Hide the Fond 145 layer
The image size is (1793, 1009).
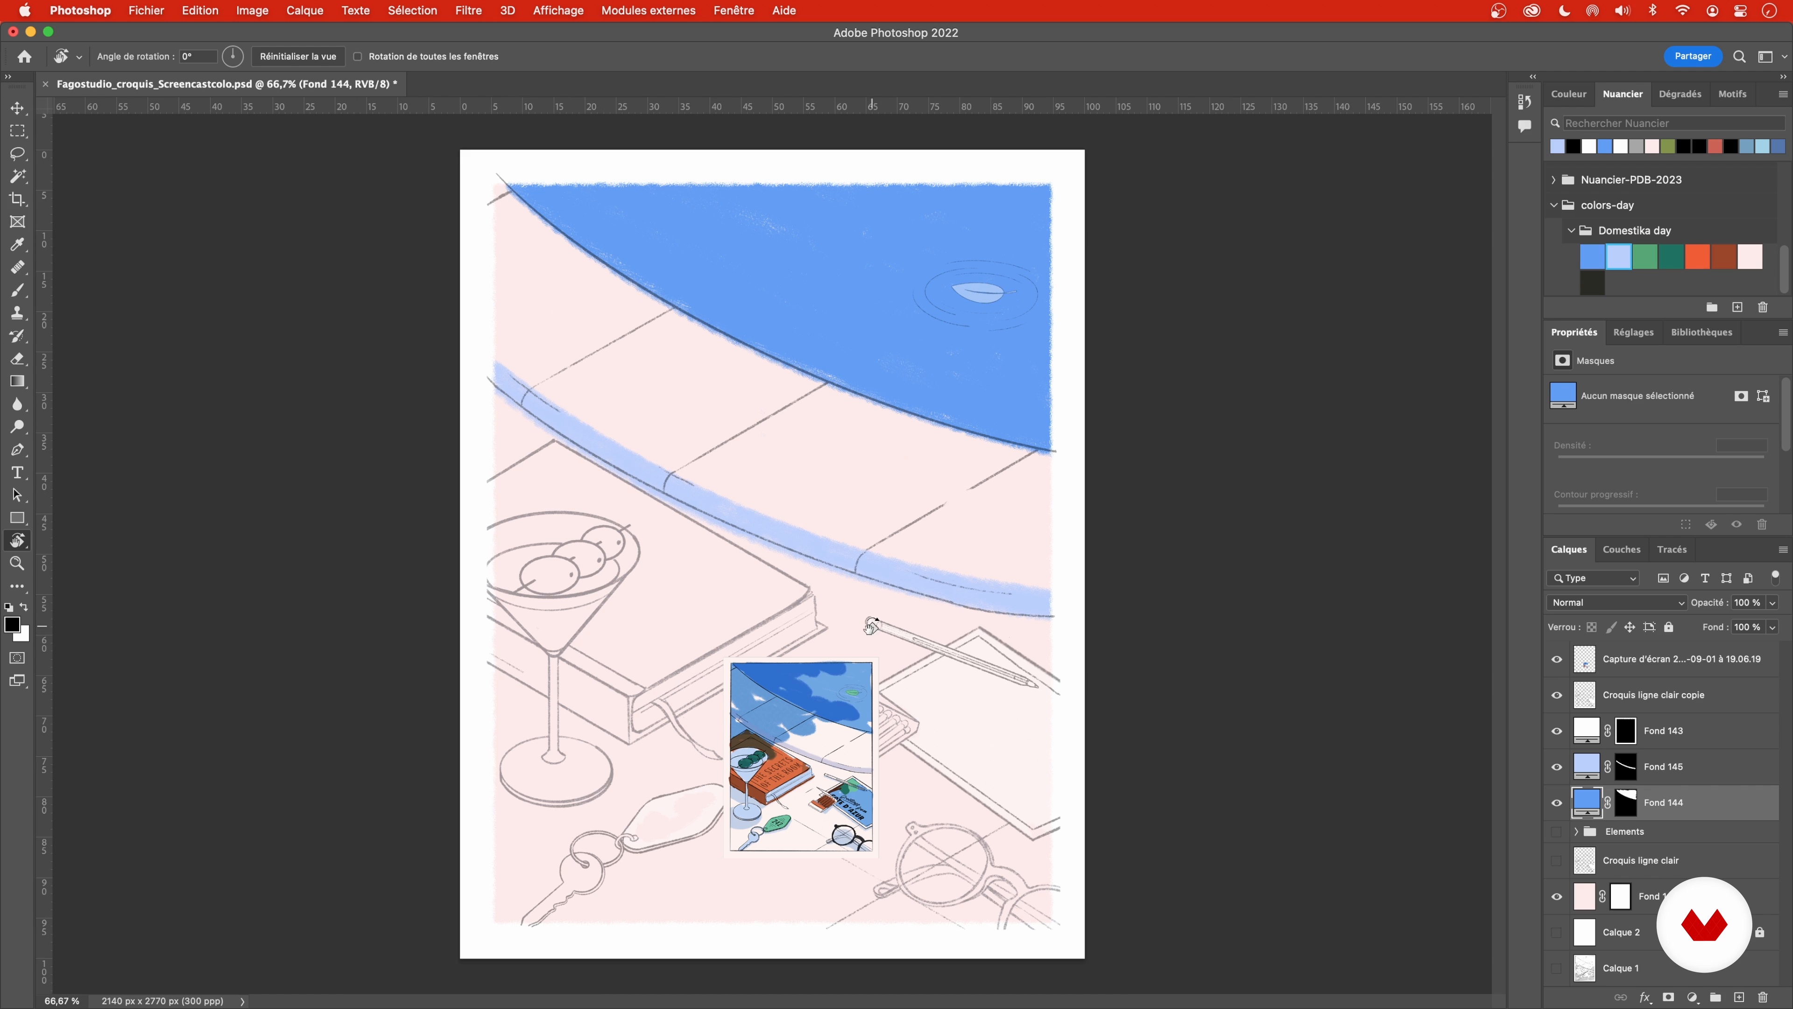click(x=1556, y=767)
